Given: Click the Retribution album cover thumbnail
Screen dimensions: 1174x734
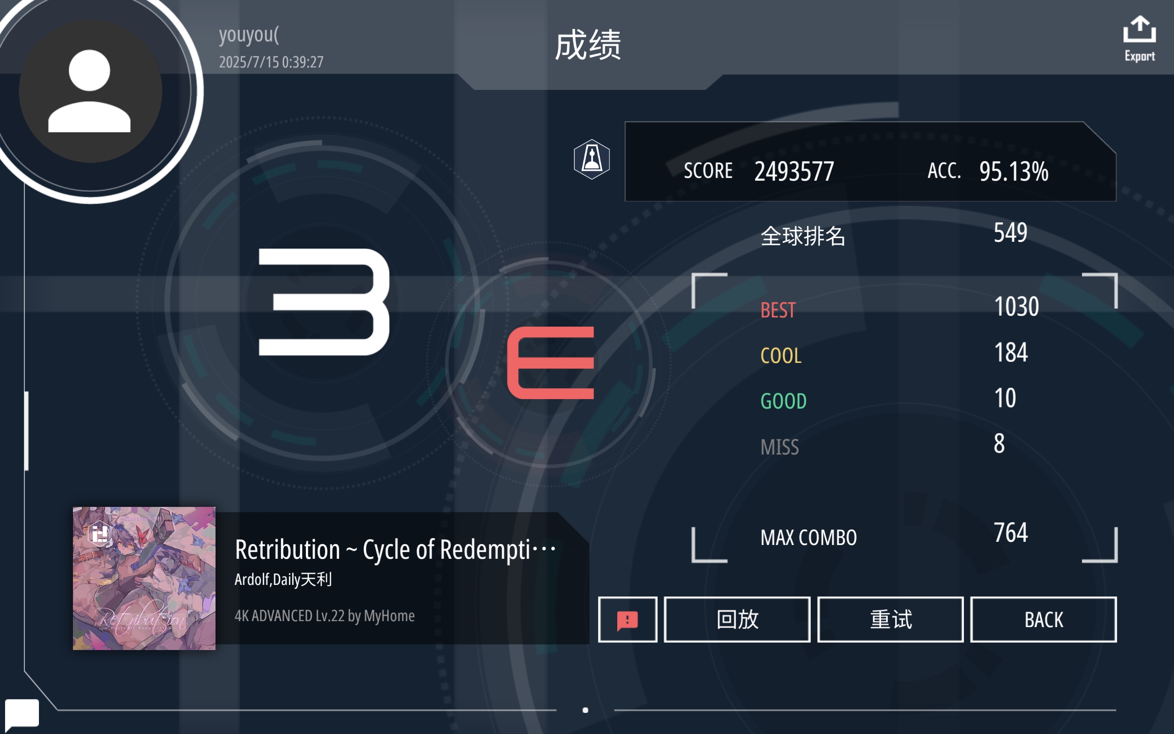Looking at the screenshot, I should click(144, 578).
